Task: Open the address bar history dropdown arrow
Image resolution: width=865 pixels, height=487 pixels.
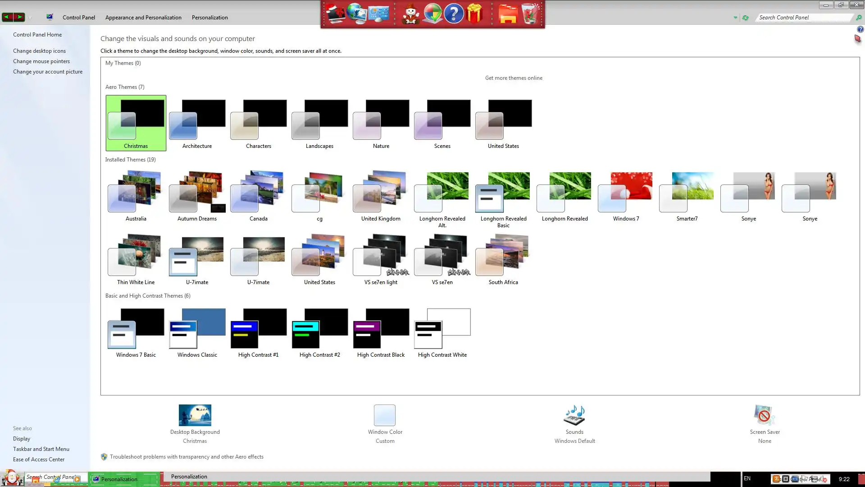Action: (x=735, y=18)
